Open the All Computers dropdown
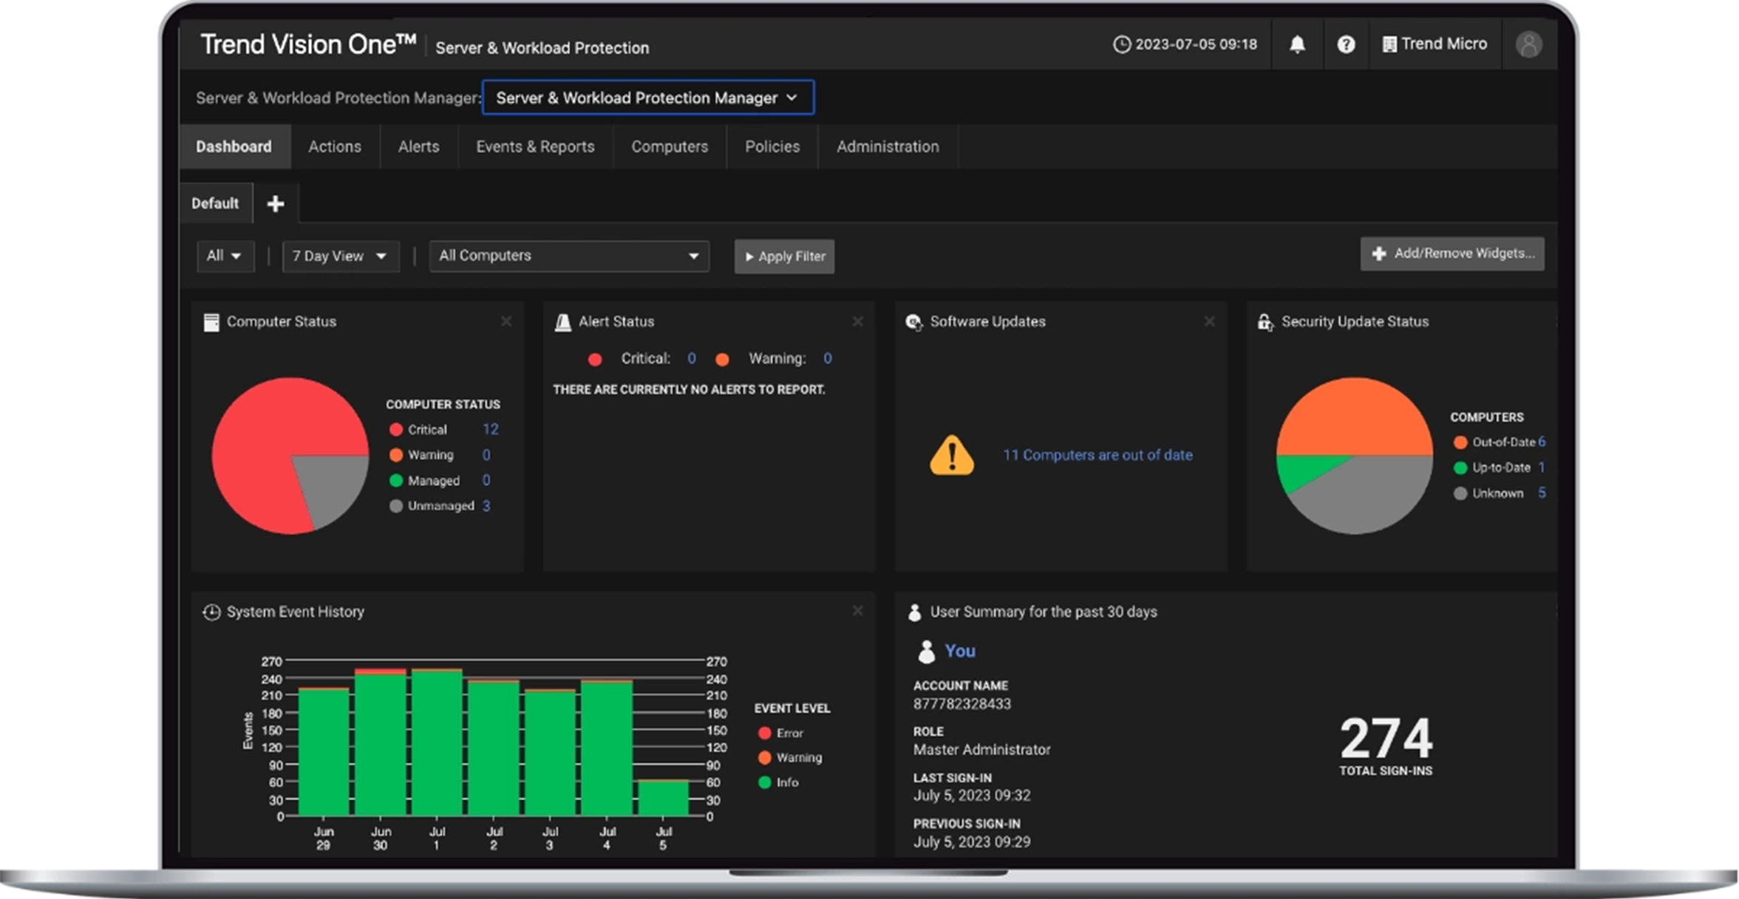 click(569, 256)
